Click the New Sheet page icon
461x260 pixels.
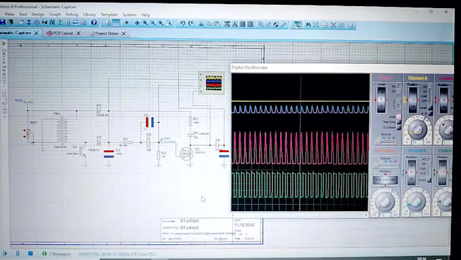point(325,25)
